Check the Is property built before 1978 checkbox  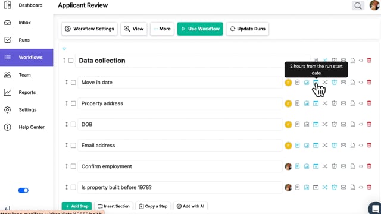coord(73,187)
